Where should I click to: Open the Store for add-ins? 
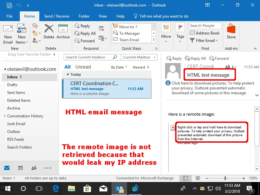[231, 32]
